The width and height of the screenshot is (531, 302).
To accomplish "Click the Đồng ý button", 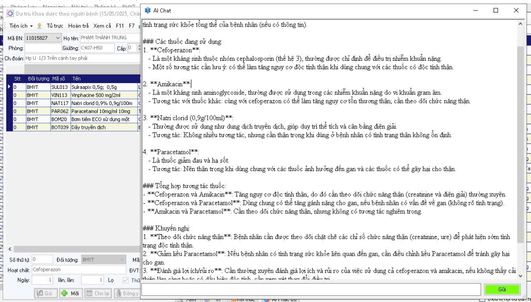I will 127,293.
